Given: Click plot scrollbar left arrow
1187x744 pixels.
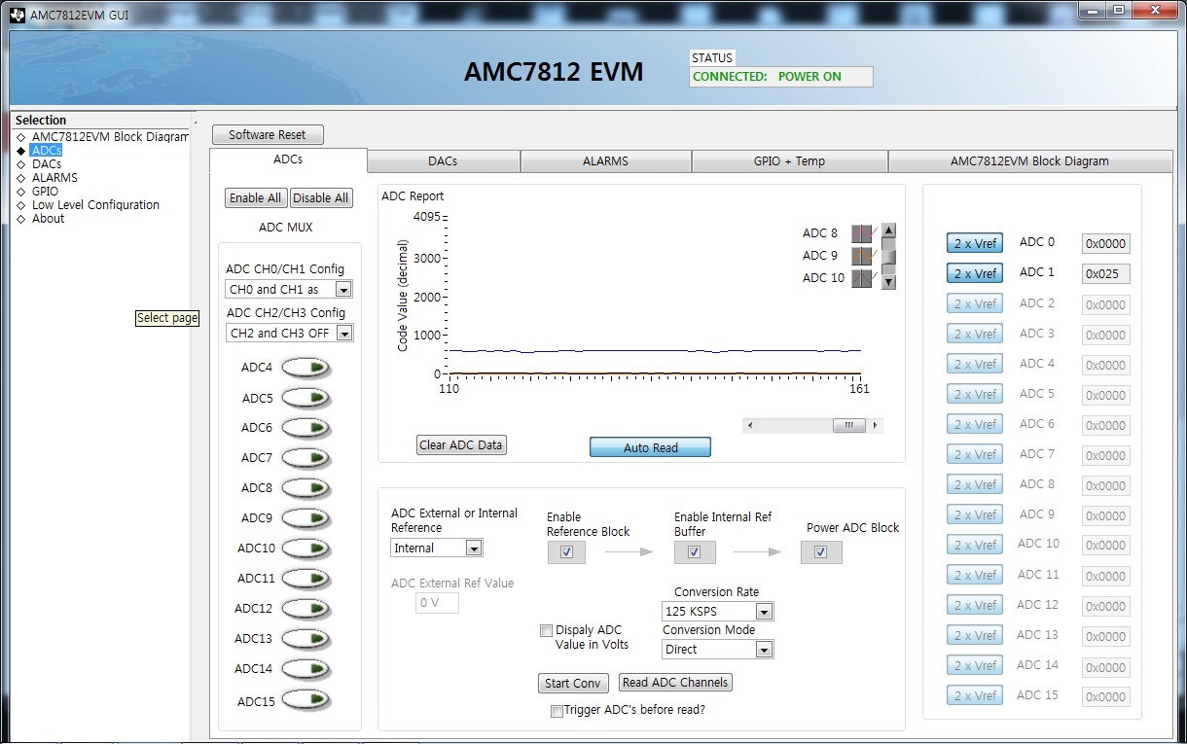Looking at the screenshot, I should coord(750,425).
